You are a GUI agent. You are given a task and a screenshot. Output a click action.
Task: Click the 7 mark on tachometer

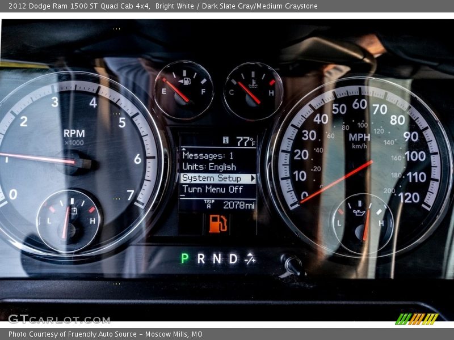point(131,195)
